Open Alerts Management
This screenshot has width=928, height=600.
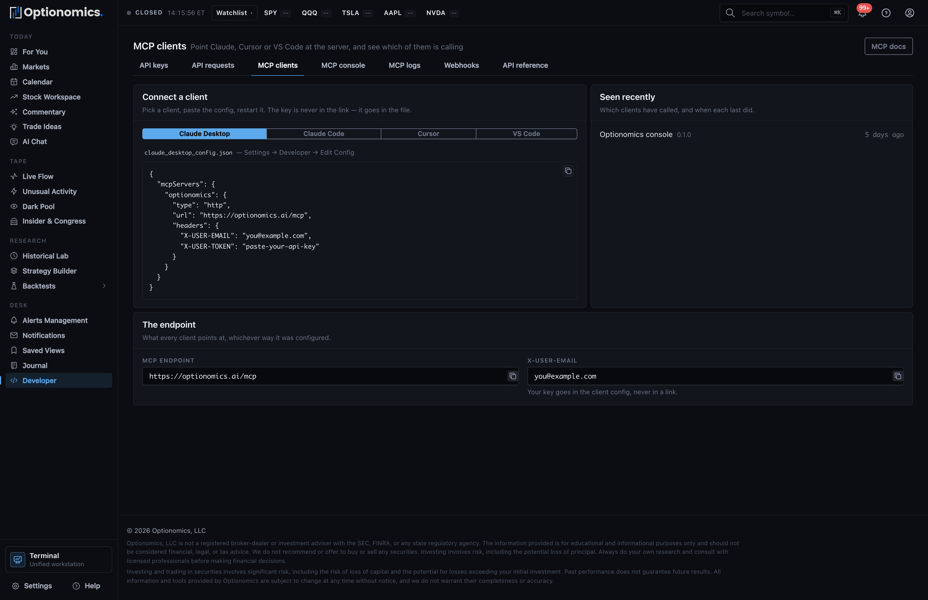coord(59,320)
